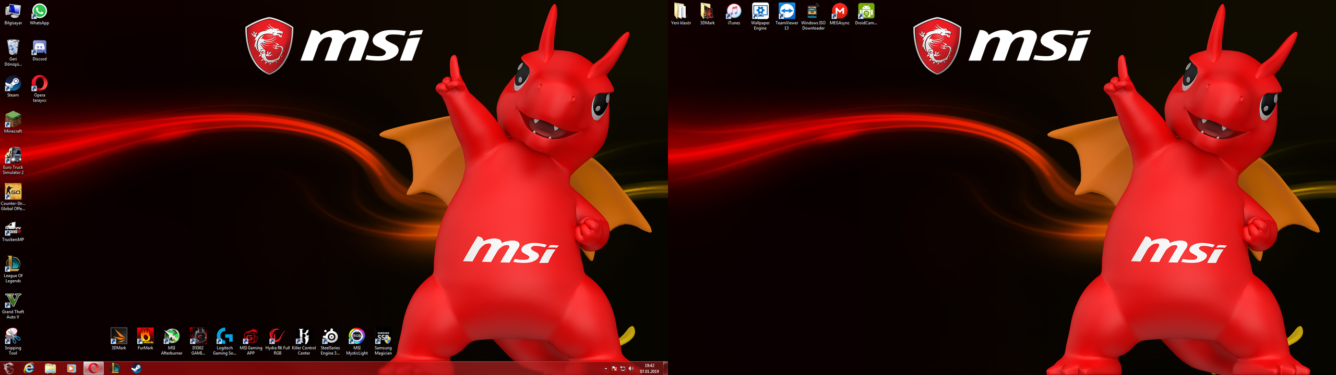The image size is (1336, 375).
Task: Select the TeamViewer 13 desktop shortcut
Action: tap(786, 16)
